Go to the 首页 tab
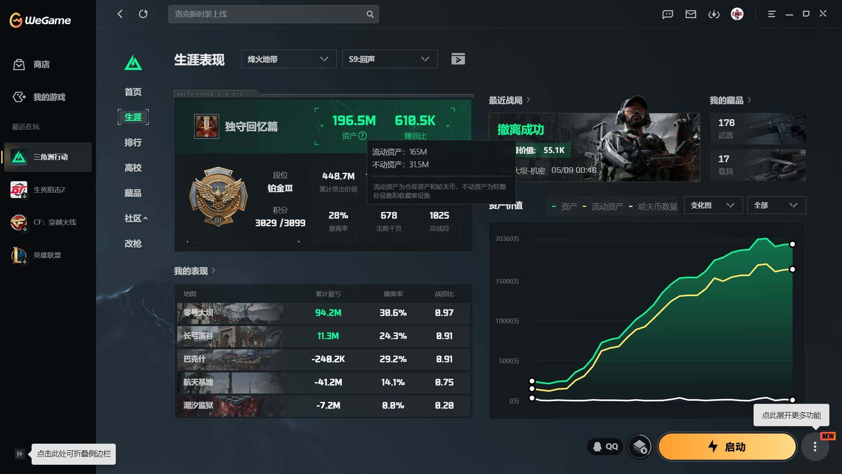The width and height of the screenshot is (842, 474). [133, 92]
